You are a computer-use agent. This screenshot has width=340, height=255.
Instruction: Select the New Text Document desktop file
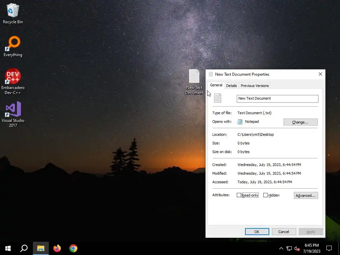[x=194, y=82]
